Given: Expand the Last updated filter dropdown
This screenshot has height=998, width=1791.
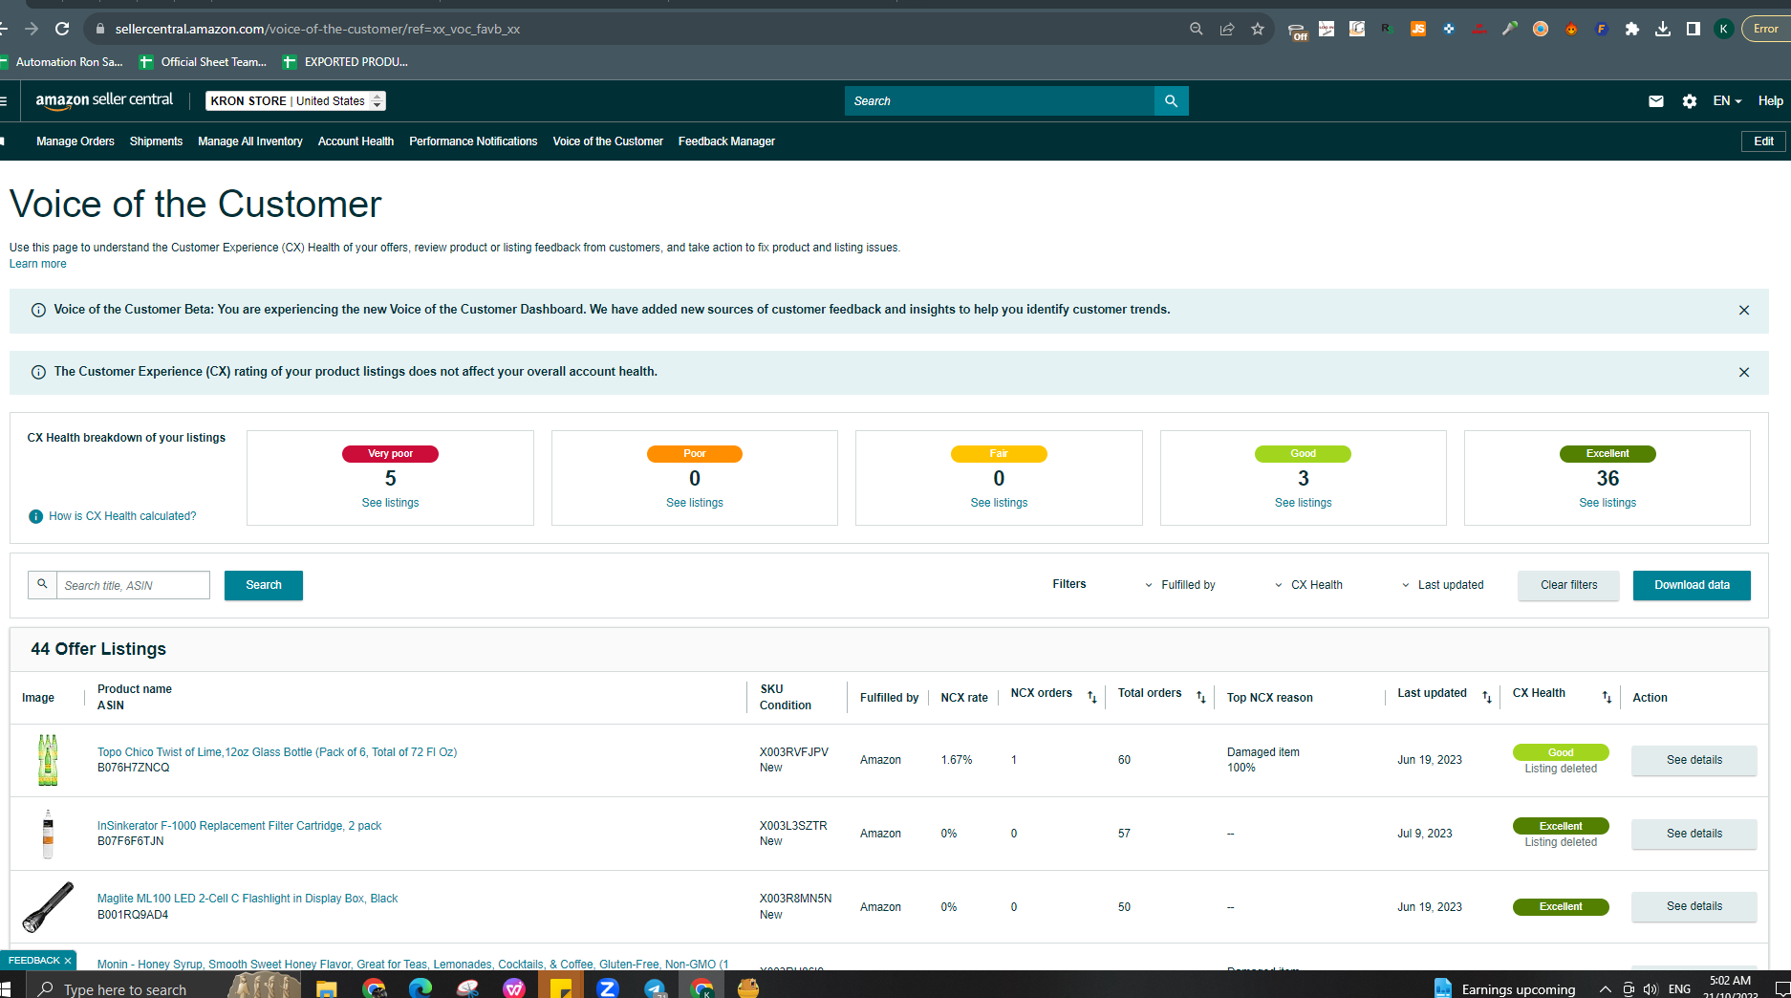Looking at the screenshot, I should pyautogui.click(x=1442, y=585).
